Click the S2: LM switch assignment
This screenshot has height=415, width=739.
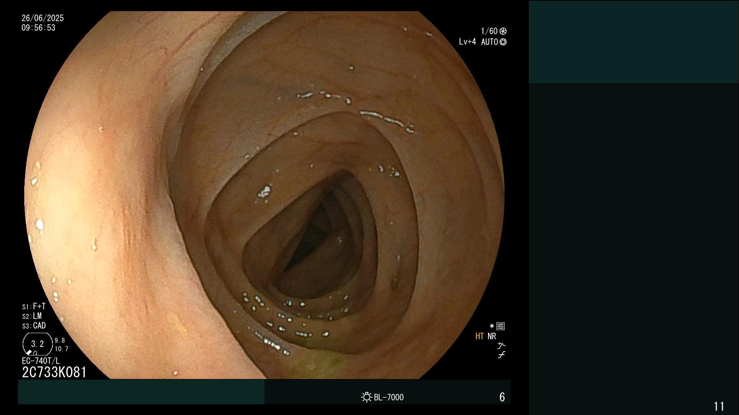click(x=32, y=316)
